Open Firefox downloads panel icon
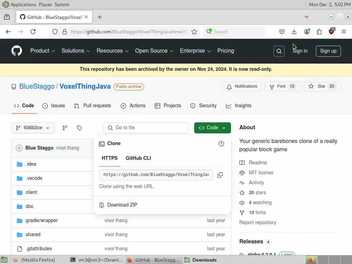 [x=294, y=32]
